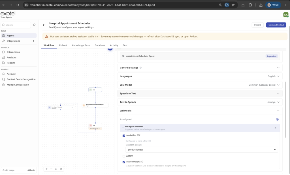290x175 pixels.
Task: Switch to the Rollout tab
Action: click(x=63, y=45)
